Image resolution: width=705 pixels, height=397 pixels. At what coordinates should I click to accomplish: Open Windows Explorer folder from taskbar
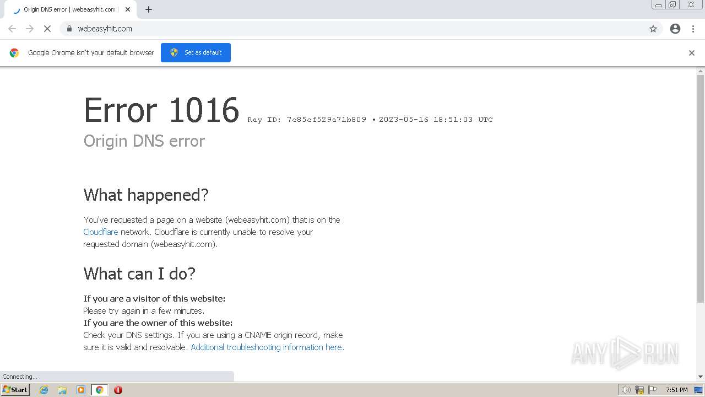(62, 390)
